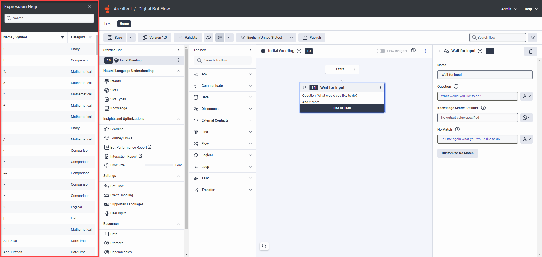
Task: Click the Customize No Match button
Action: pyautogui.click(x=457, y=153)
